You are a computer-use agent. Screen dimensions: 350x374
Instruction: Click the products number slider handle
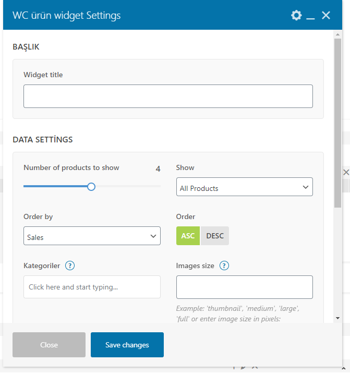91,186
